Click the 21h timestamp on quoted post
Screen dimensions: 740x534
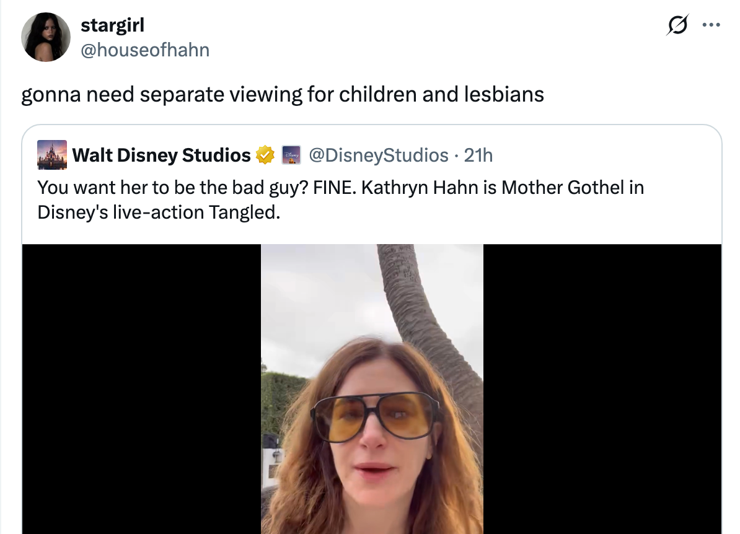point(478,155)
